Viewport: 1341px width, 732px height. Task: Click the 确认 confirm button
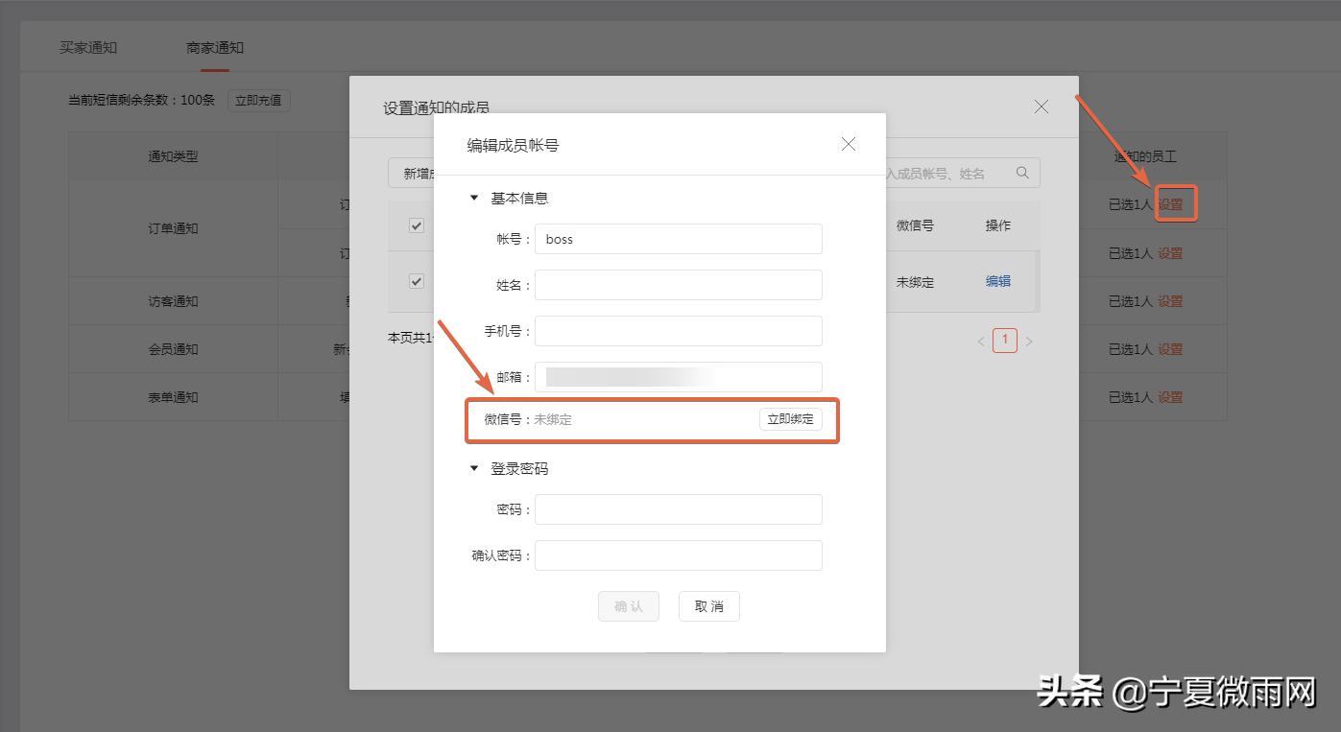(x=628, y=605)
